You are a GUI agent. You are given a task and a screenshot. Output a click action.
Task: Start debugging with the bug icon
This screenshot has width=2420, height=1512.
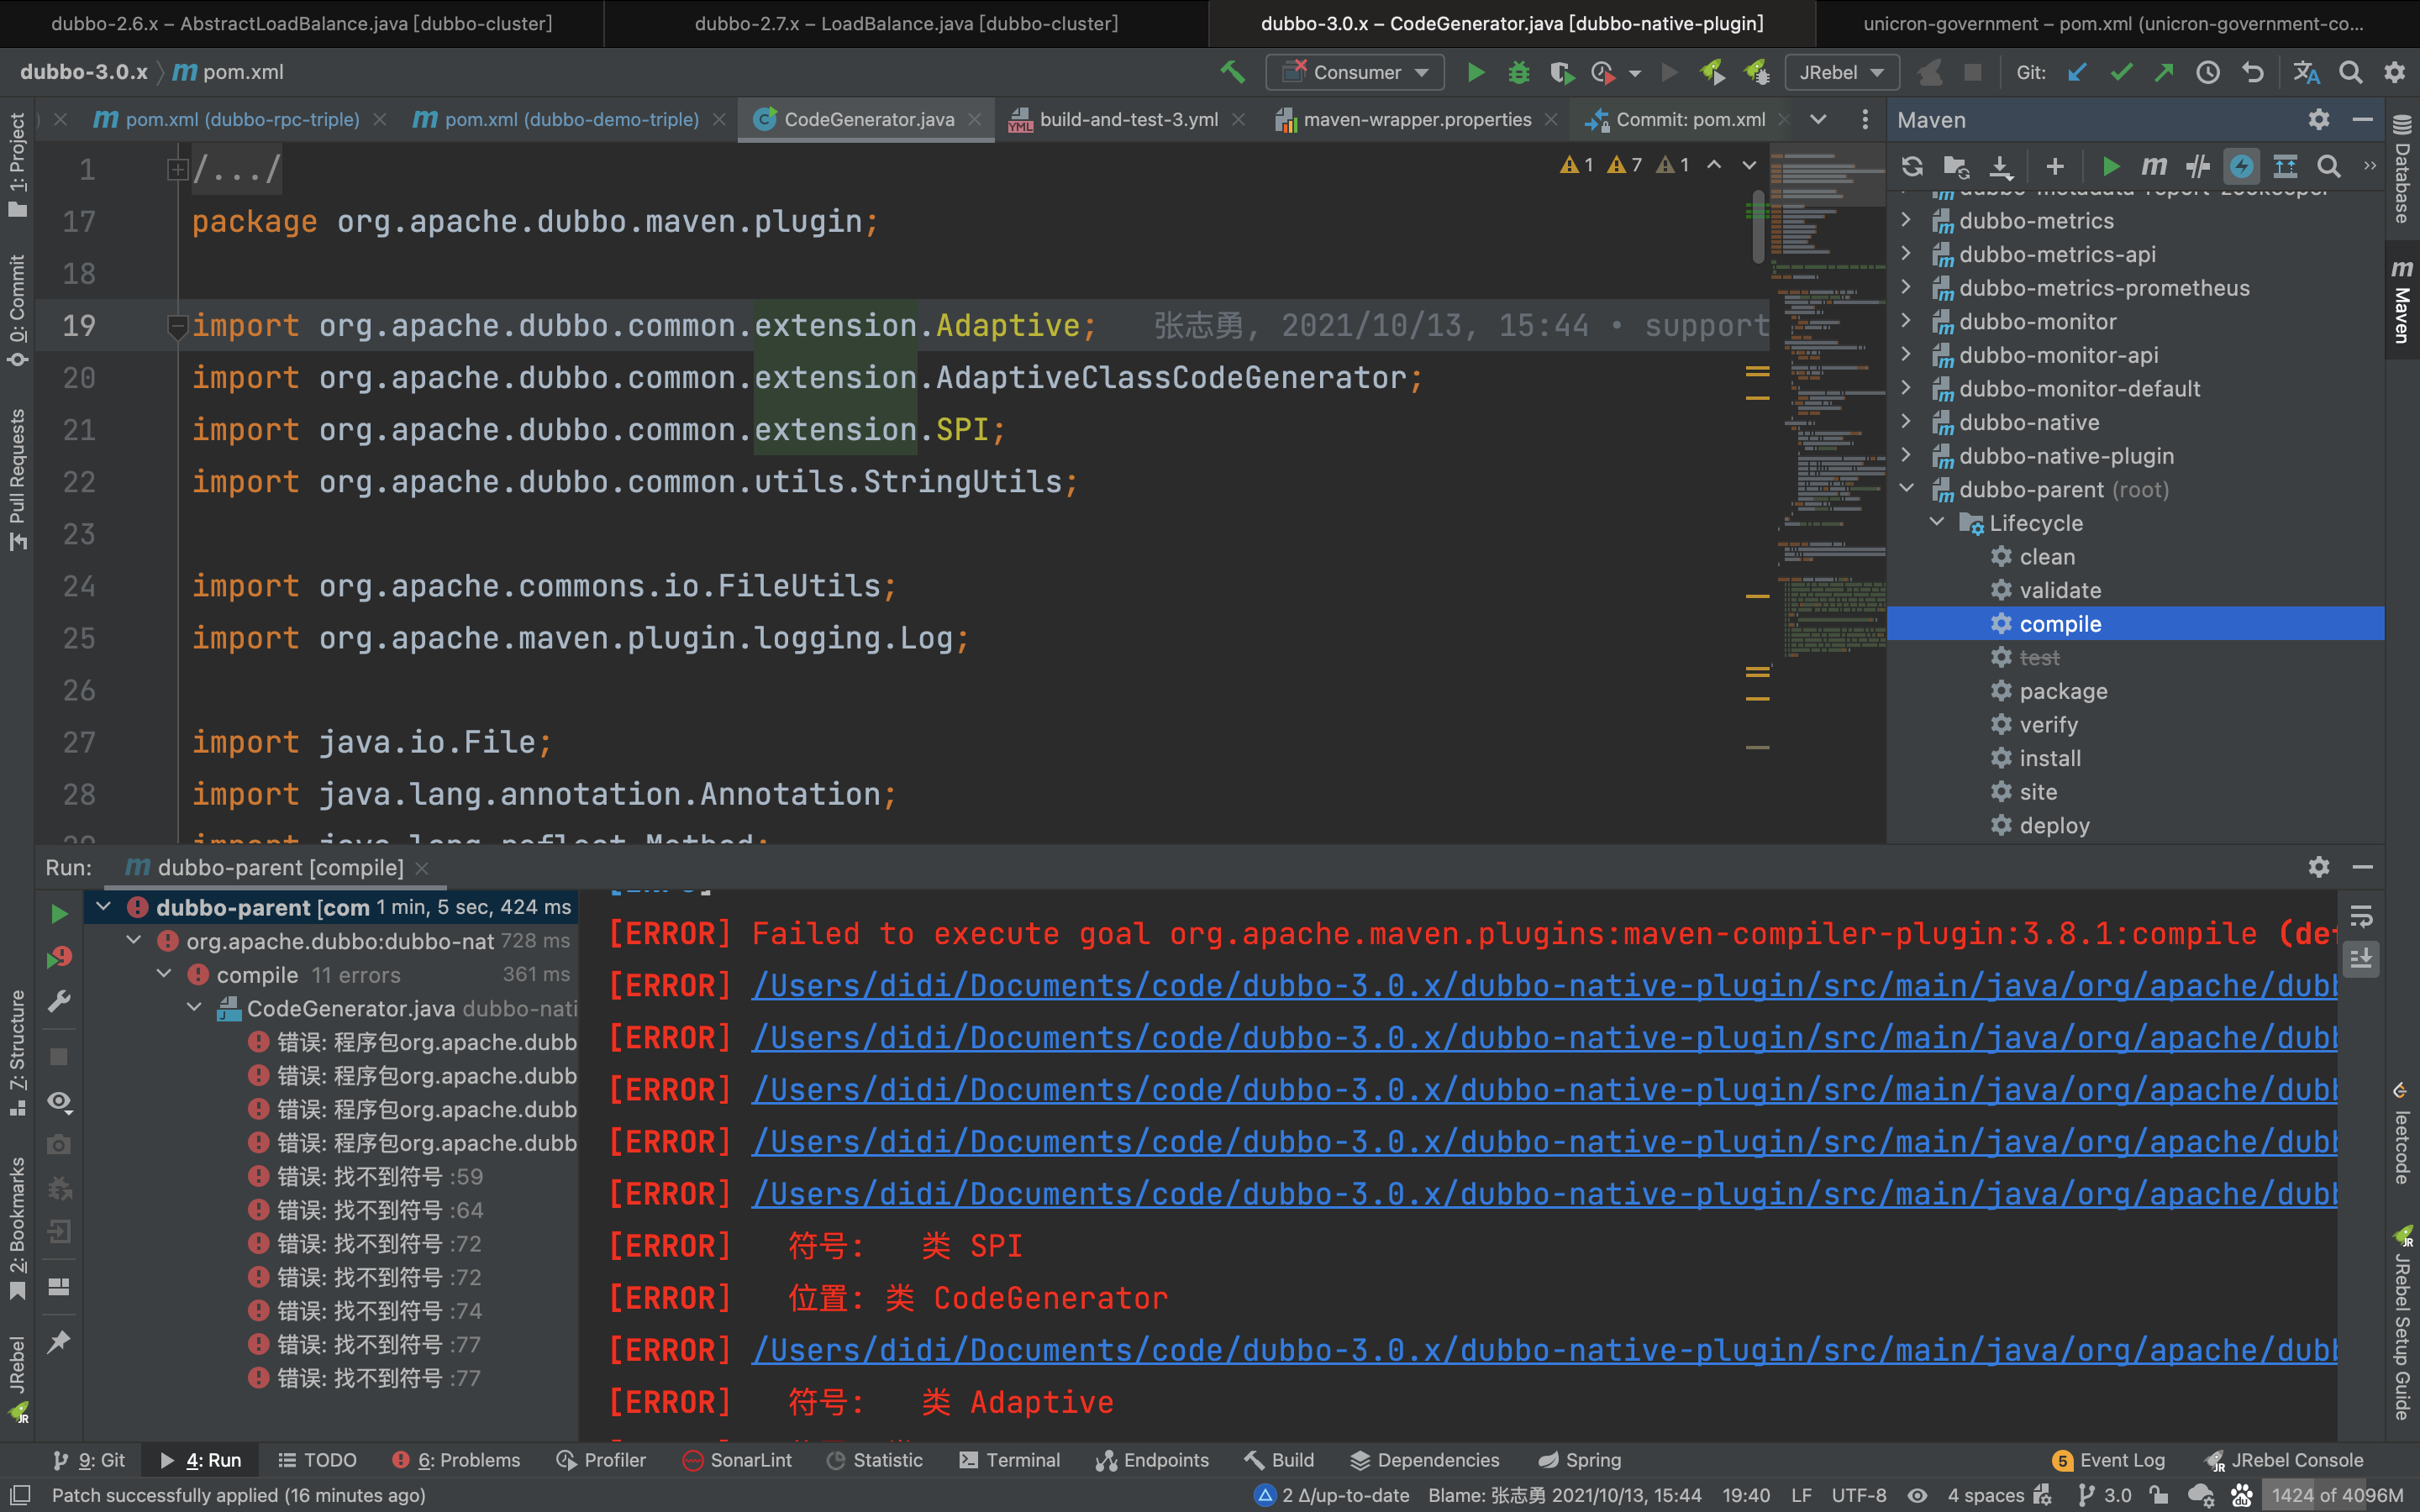[x=1519, y=72]
